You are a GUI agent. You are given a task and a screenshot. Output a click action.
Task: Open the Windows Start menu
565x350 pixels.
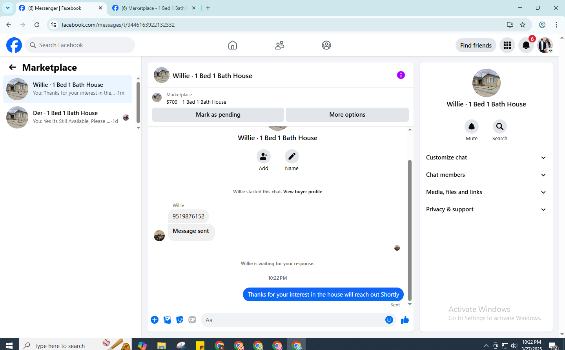pyautogui.click(x=9, y=345)
